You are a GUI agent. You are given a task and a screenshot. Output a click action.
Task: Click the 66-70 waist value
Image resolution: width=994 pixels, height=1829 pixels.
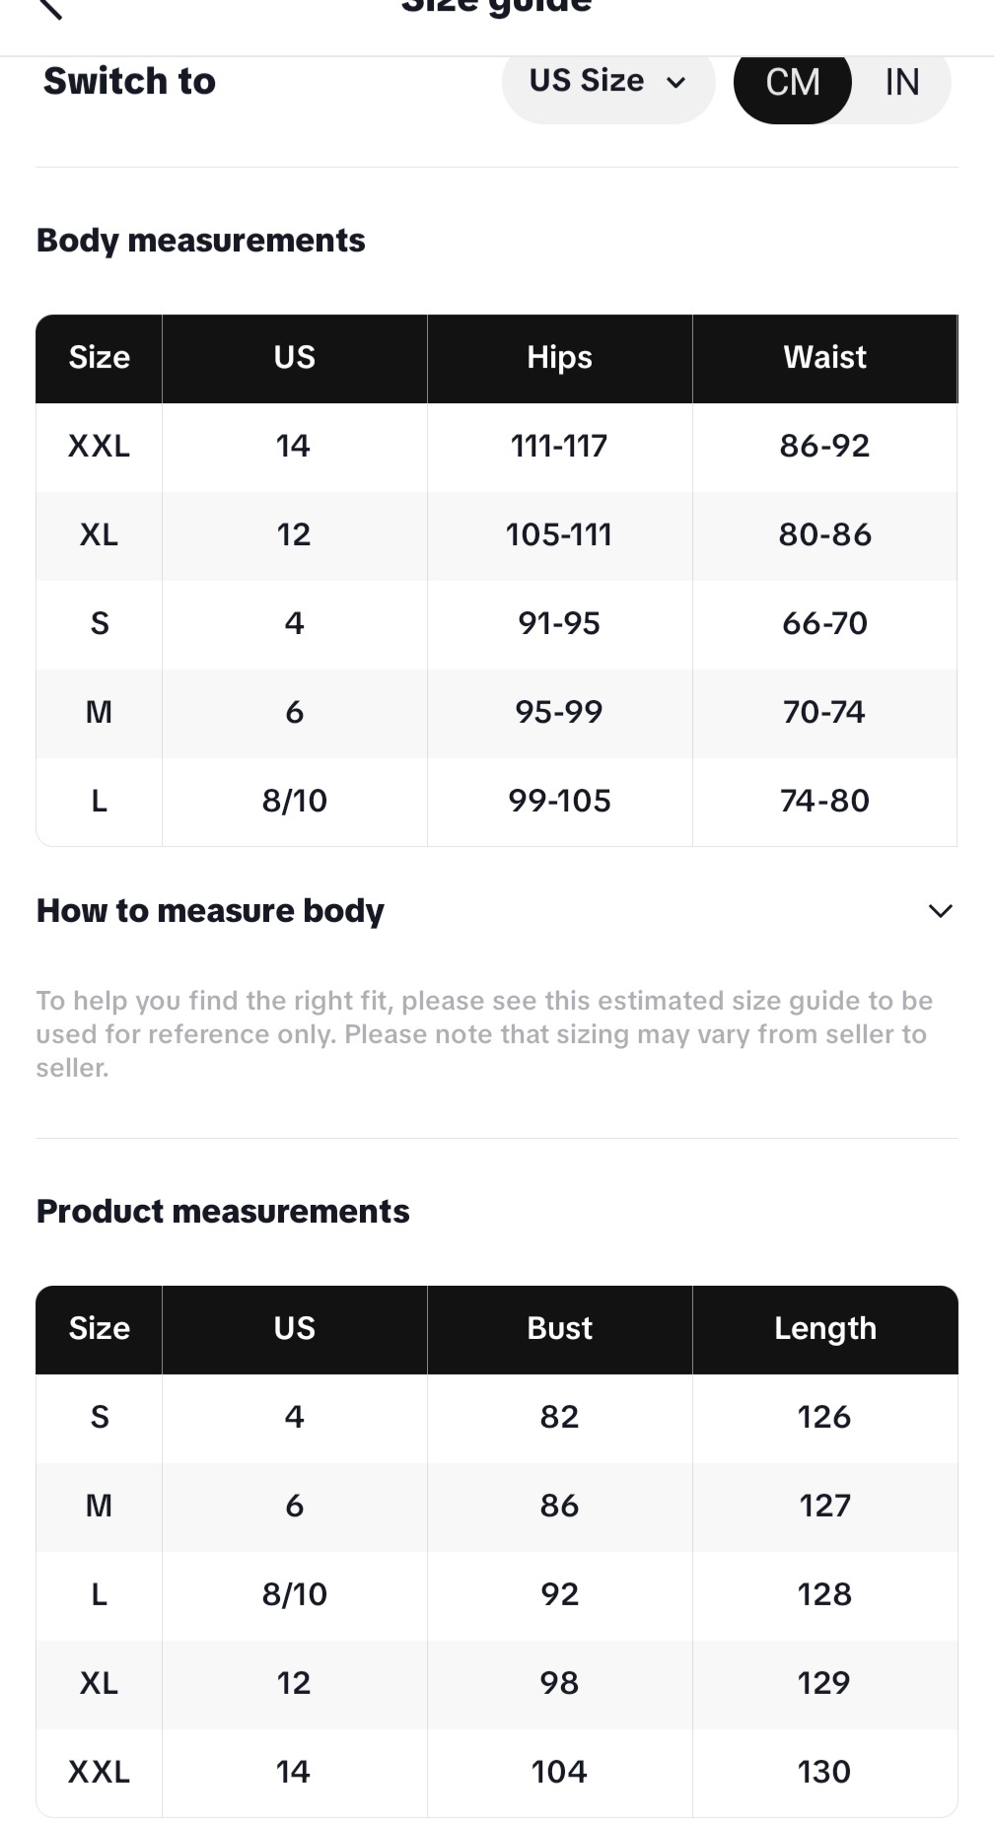pyautogui.click(x=824, y=624)
